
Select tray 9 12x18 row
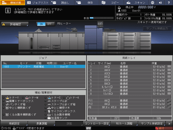[129, 93]
